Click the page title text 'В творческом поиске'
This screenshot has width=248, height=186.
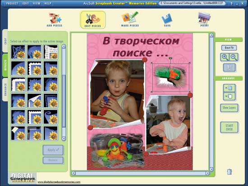click(x=141, y=47)
